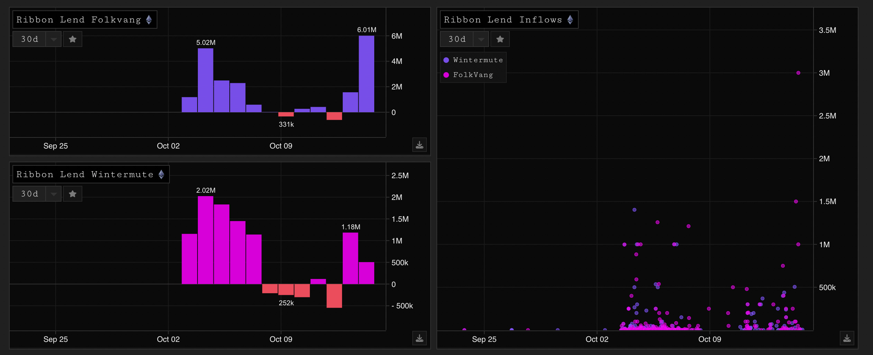Viewport: 873px width, 355px height.
Task: Click the 2.5M axis label on Wintermute chart
Action: (x=400, y=175)
